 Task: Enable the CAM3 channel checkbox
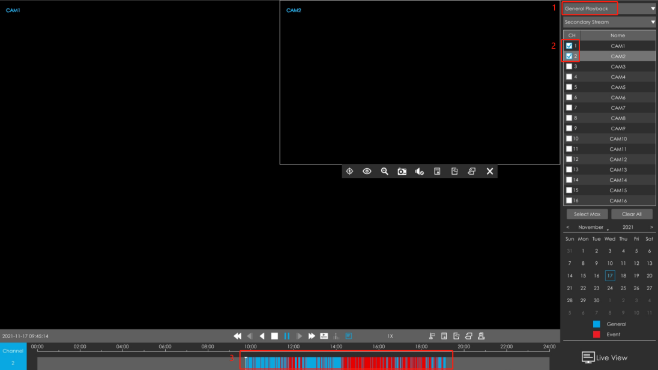[569, 66]
